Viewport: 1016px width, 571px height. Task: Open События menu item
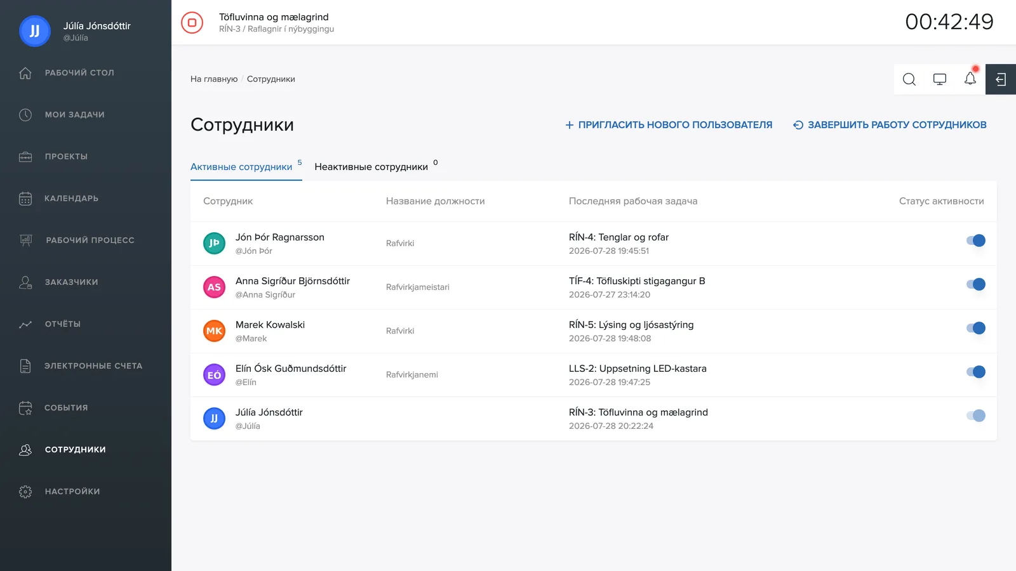(x=66, y=408)
